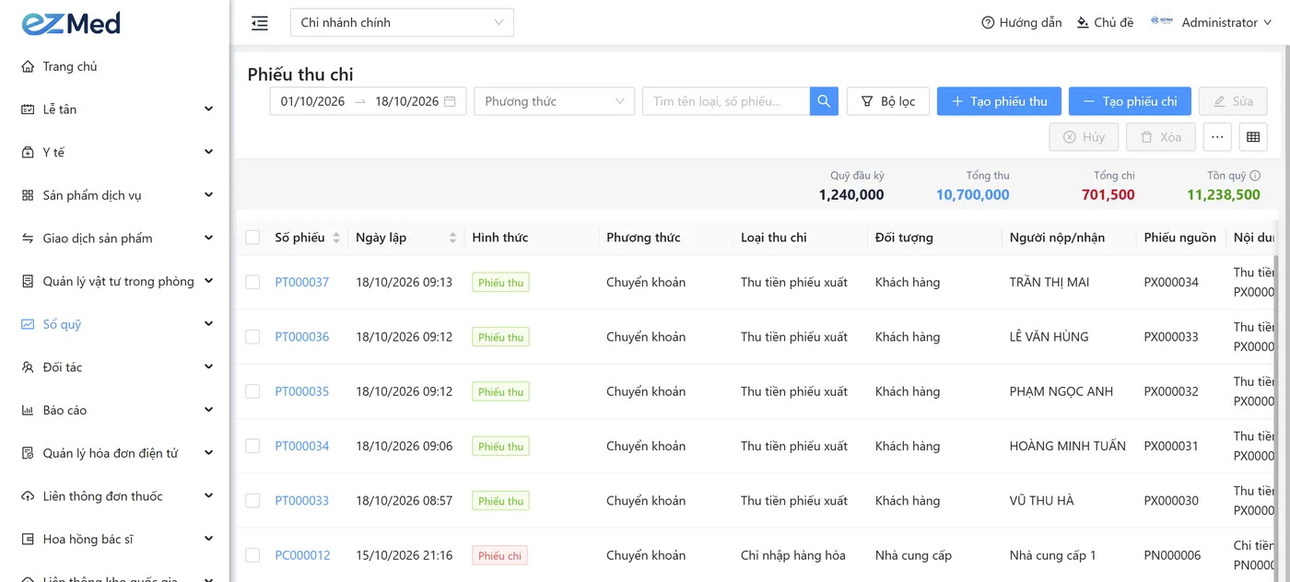The width and height of the screenshot is (1290, 582).
Task: Sort by the Số phiếu column sorter
Action: pyautogui.click(x=336, y=238)
